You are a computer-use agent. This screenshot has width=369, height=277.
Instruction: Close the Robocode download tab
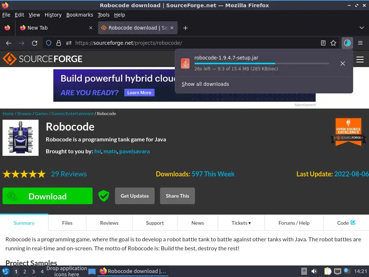point(172,28)
